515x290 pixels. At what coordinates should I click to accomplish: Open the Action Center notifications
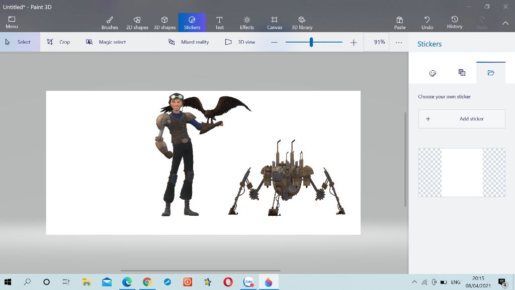pyautogui.click(x=502, y=282)
